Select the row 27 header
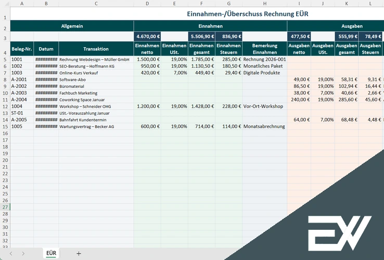384x260 pixels. click(5, 207)
